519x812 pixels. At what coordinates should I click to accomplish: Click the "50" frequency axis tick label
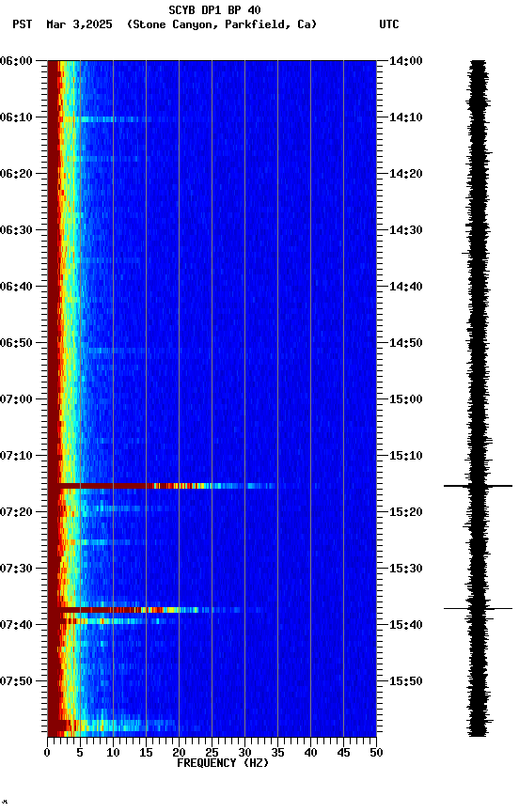[376, 753]
